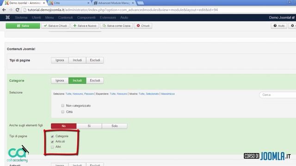Set Categorie to Ignora
Image resolution: width=296 pixels, height=166 pixels.
coord(60,81)
